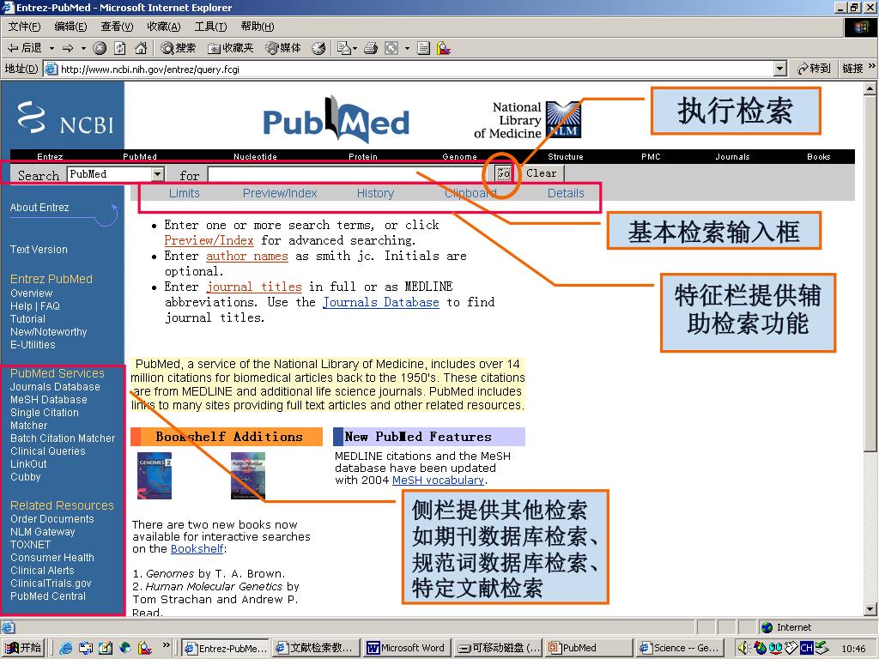Open the Back history dropdown arrow

[x=52, y=48]
